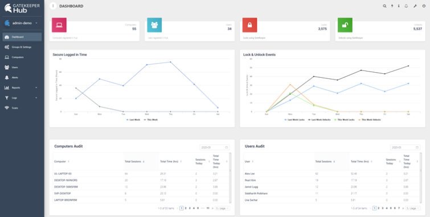The height and width of the screenshot is (217, 430).
Task: Click Users Audit table vertical scrollbar
Action: [421, 178]
